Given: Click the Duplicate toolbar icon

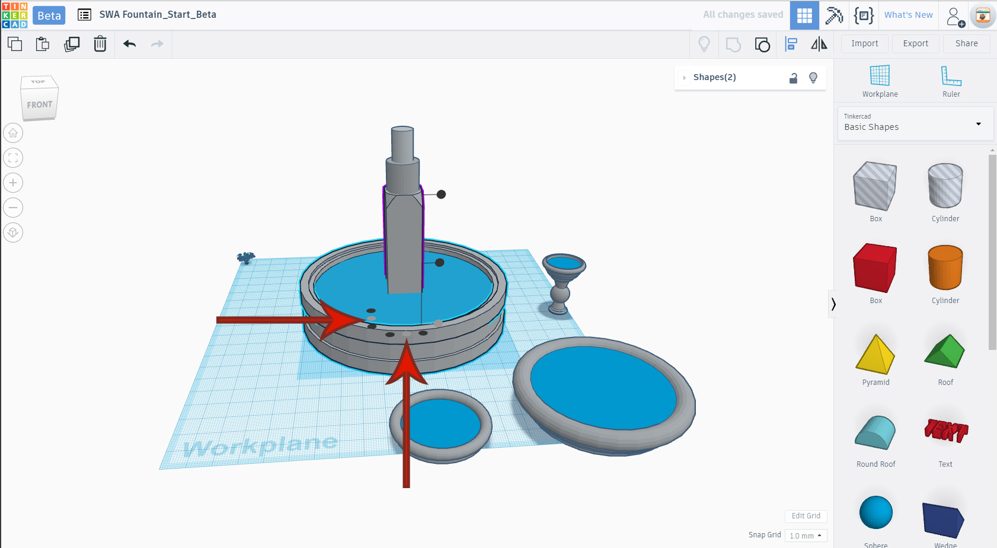Looking at the screenshot, I should [x=72, y=44].
